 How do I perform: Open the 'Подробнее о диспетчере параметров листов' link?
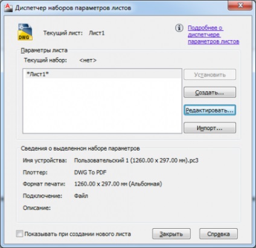click(213, 34)
